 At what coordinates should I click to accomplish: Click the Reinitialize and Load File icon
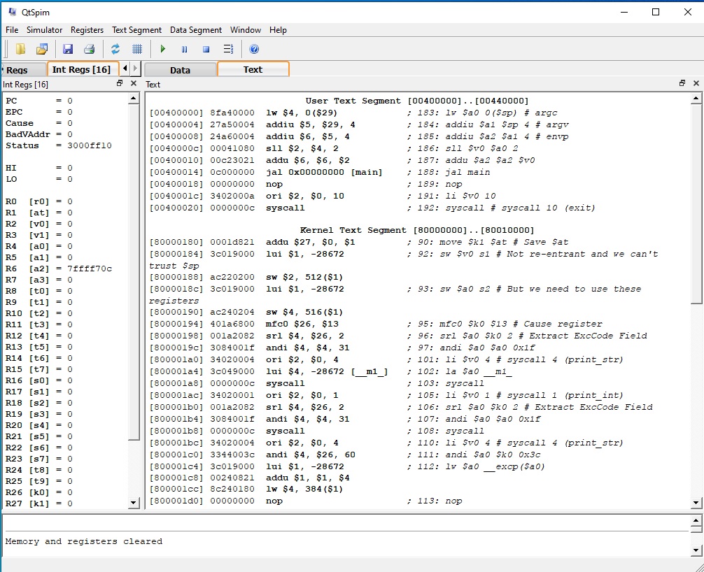(x=42, y=49)
